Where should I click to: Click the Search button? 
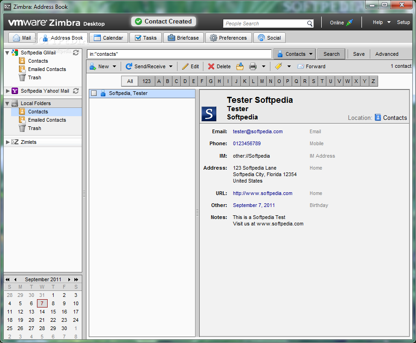331,54
